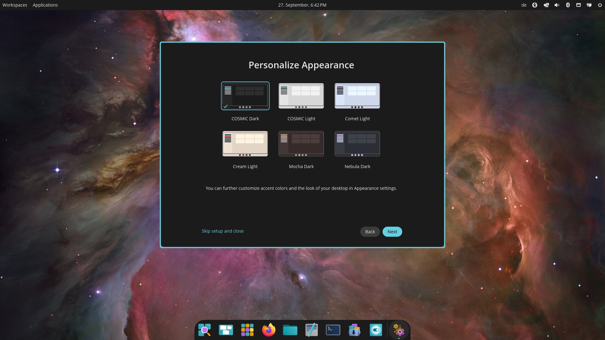The width and height of the screenshot is (605, 340).
Task: Click the initial setup gears dock icon
Action: [x=399, y=330]
